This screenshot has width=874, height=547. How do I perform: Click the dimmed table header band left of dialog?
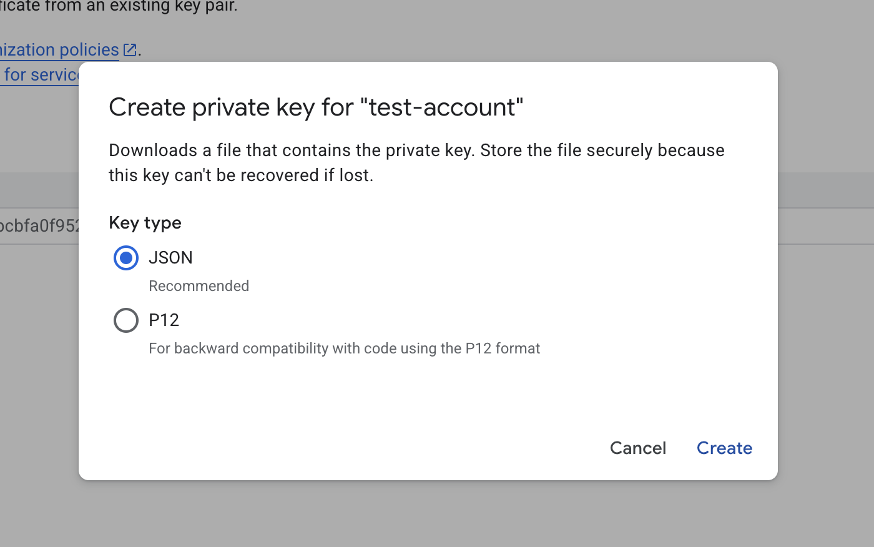coord(39,190)
